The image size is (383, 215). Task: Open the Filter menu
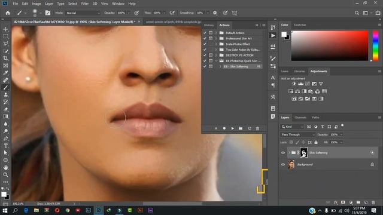[85, 4]
